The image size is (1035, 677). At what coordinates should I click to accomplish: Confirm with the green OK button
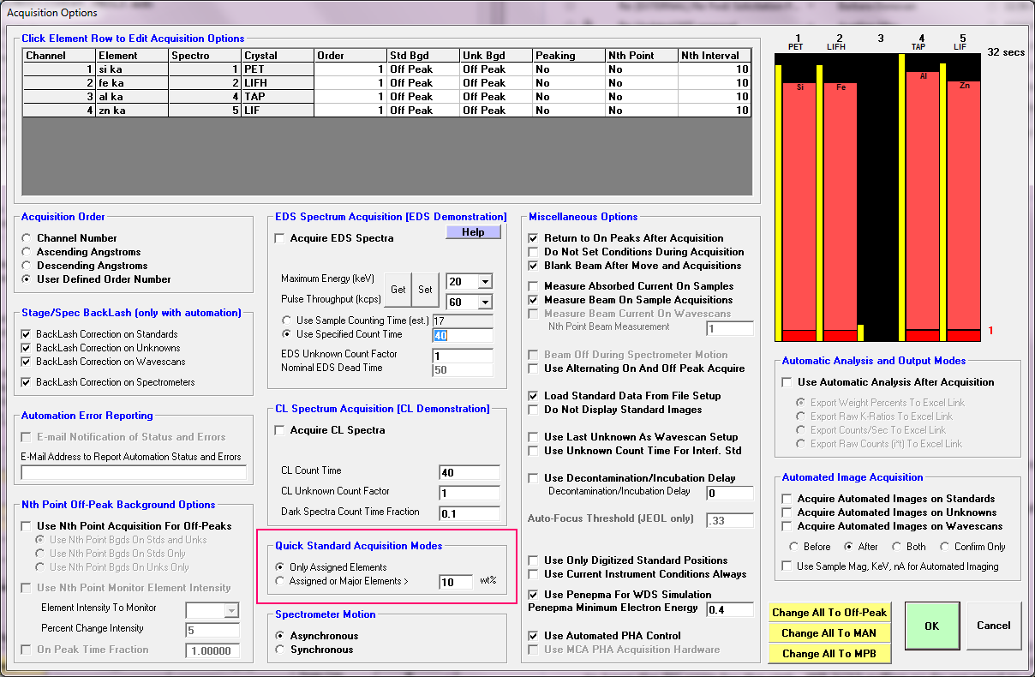click(931, 626)
